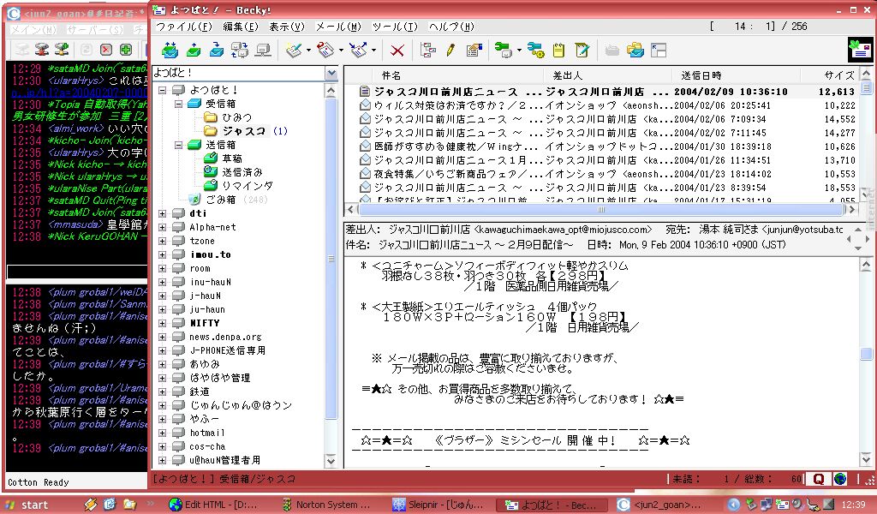Click the thread tree view icon

[428, 51]
